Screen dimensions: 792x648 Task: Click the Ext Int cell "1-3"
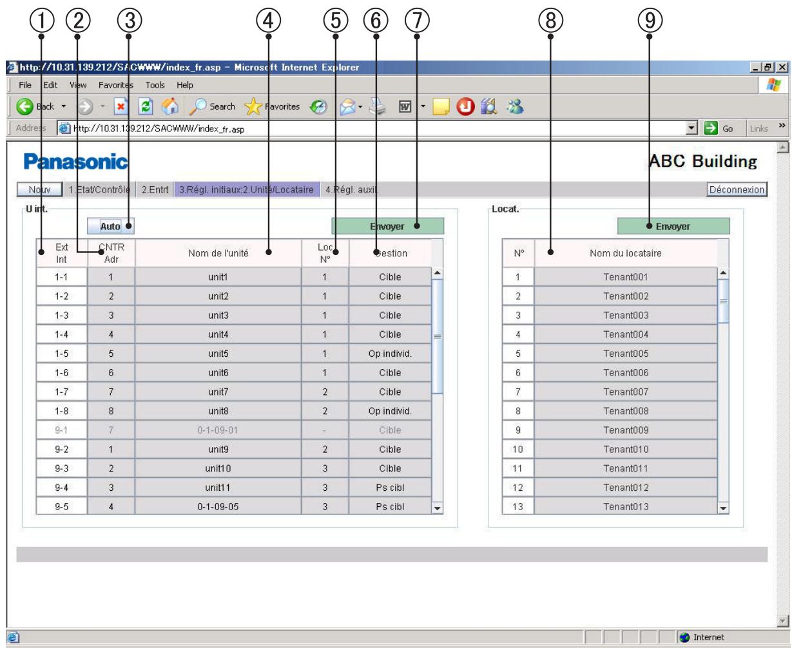pyautogui.click(x=62, y=316)
